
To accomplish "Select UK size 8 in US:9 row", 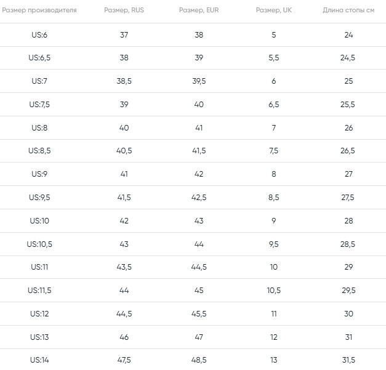I will (273, 174).
